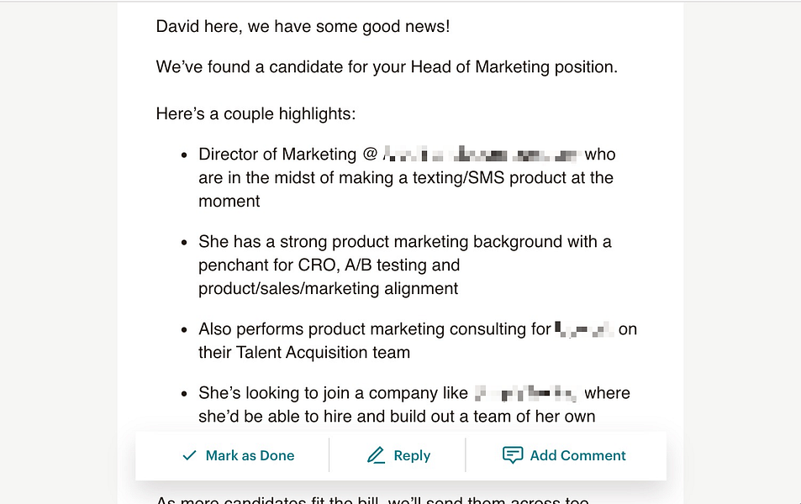The image size is (801, 504).
Task: Click the blurred company in the last bullet
Action: (524, 392)
